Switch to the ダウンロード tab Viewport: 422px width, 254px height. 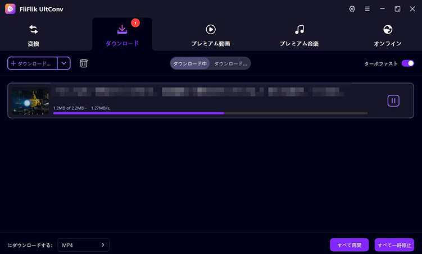(122, 35)
